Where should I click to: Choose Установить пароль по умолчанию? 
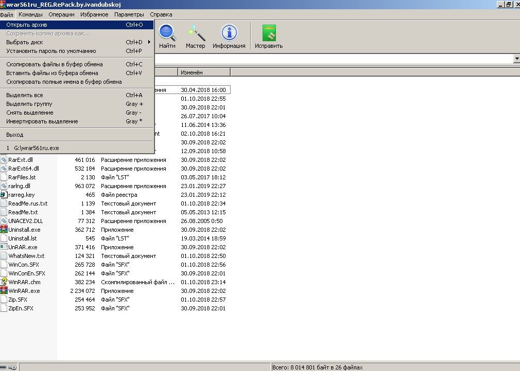coord(77,51)
